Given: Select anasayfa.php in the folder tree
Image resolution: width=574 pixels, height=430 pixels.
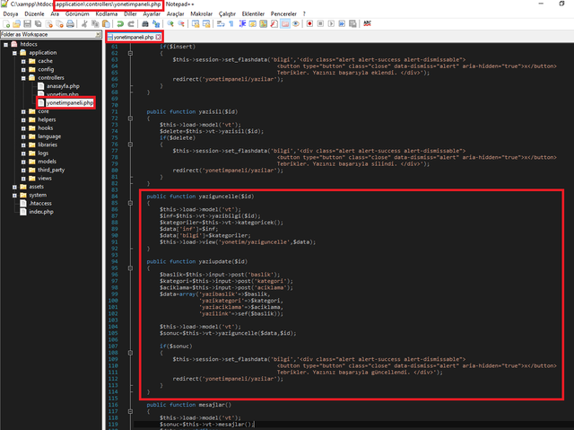Looking at the screenshot, I should pos(63,86).
